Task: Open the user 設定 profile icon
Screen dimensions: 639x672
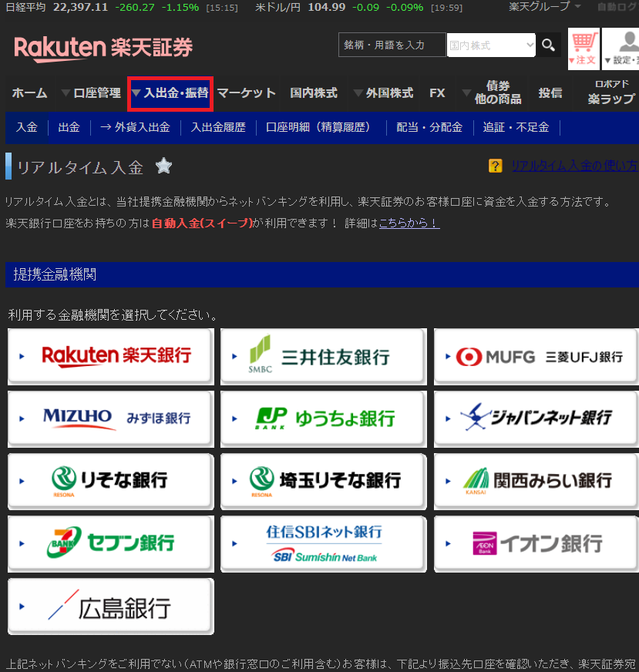Action: tap(621, 49)
